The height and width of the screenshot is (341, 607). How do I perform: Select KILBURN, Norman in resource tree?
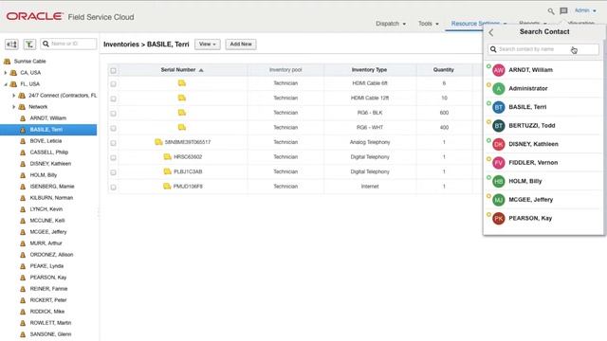point(51,198)
